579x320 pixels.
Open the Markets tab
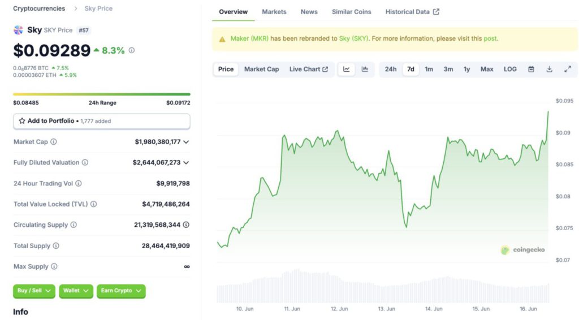coord(274,12)
